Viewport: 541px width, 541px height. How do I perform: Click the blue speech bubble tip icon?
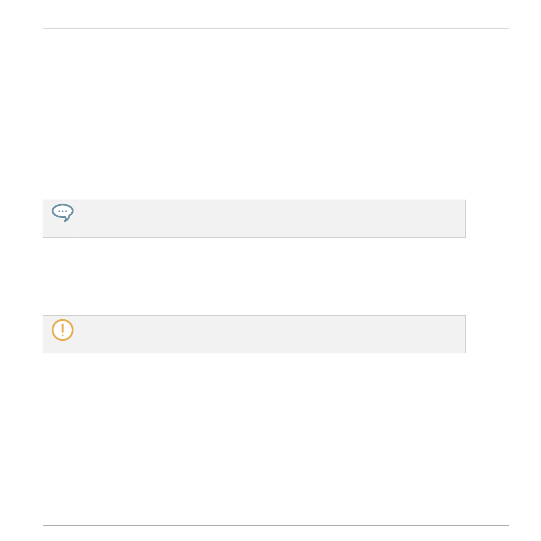coord(63,213)
